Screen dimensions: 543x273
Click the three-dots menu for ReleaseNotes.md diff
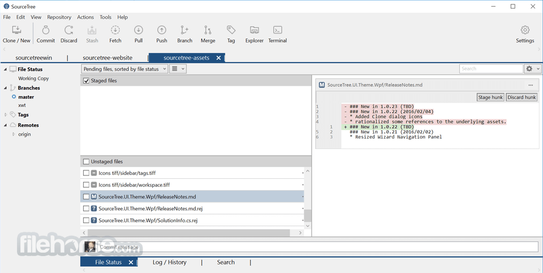[x=531, y=85]
